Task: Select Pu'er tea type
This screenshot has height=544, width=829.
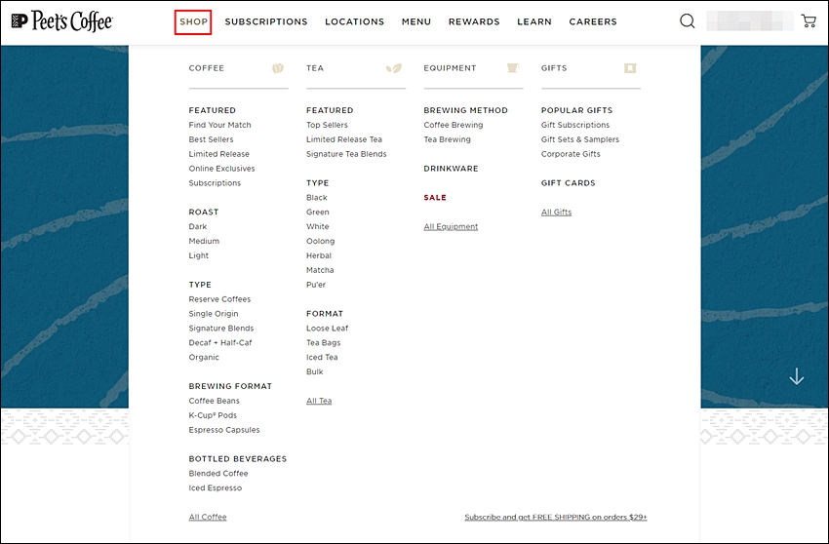Action: [x=316, y=285]
